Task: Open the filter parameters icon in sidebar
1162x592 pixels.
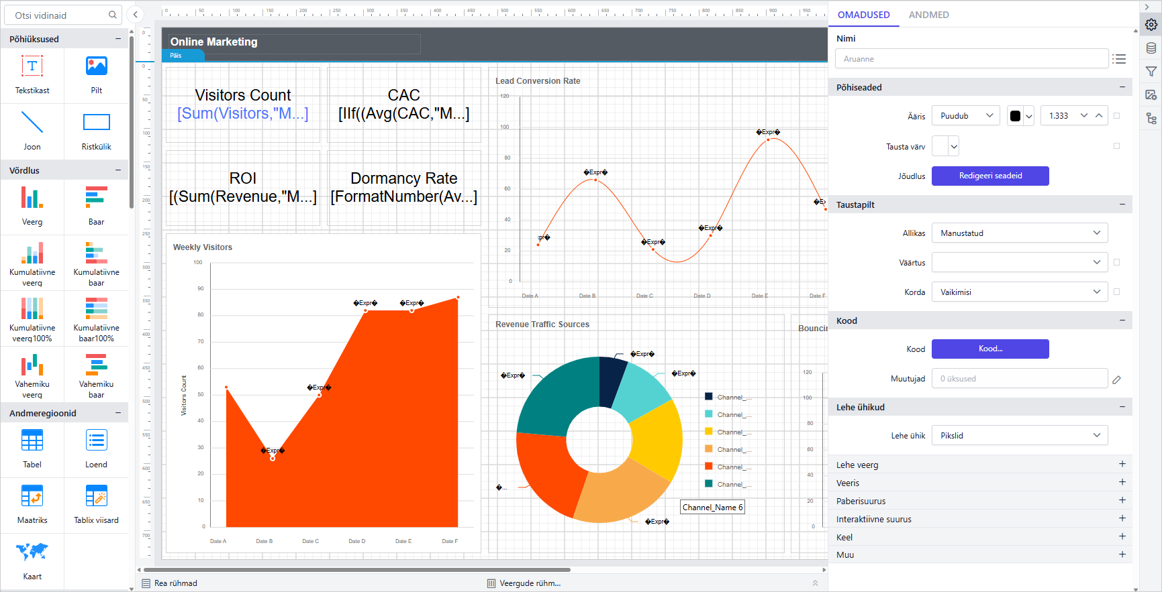Action: [1151, 72]
